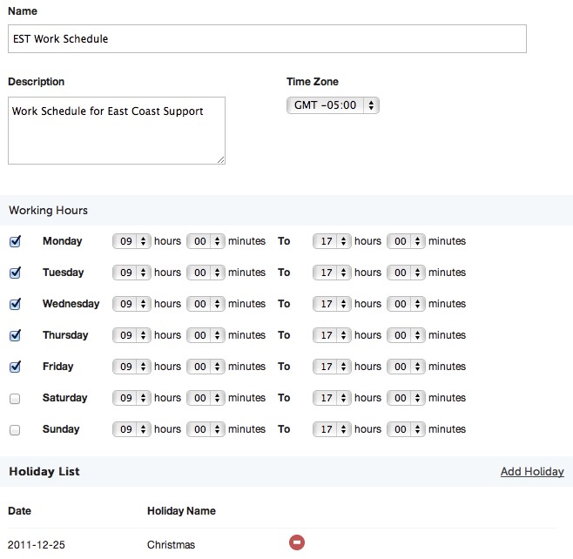Click into the Description text area
This screenshot has height=559, width=573.
point(117,130)
